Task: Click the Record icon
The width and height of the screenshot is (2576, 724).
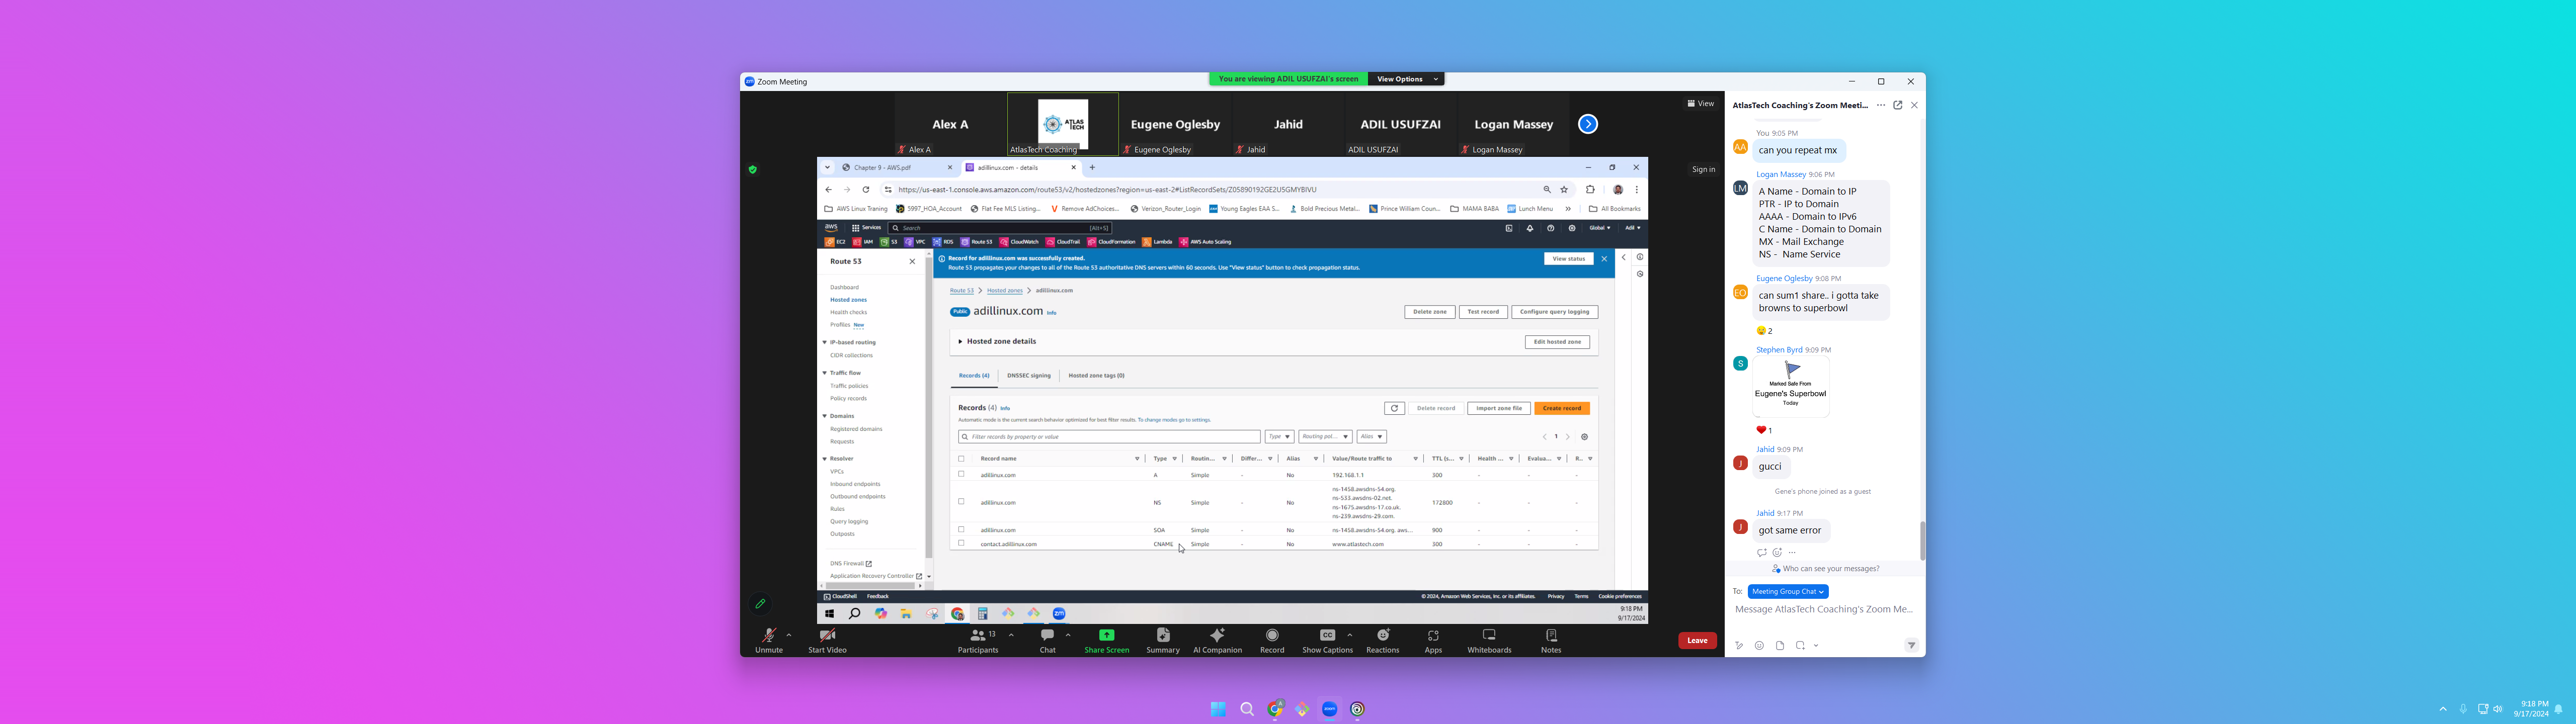Action: click(1272, 636)
